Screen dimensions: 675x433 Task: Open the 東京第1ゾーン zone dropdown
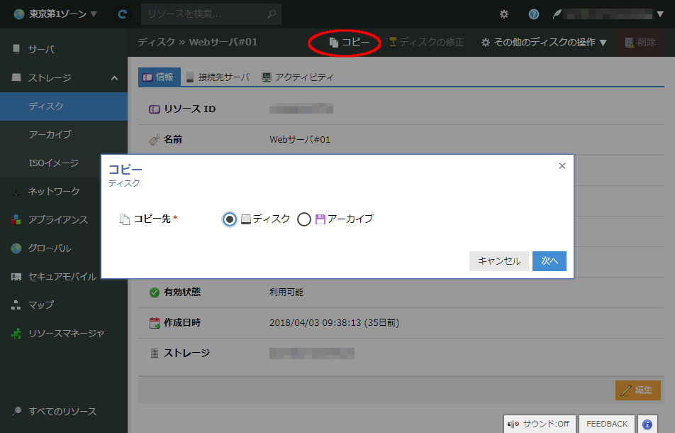(55, 13)
